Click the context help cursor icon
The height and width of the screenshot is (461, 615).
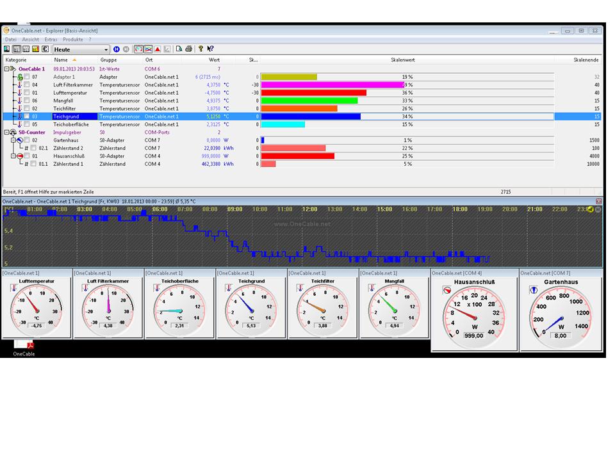pyautogui.click(x=210, y=49)
